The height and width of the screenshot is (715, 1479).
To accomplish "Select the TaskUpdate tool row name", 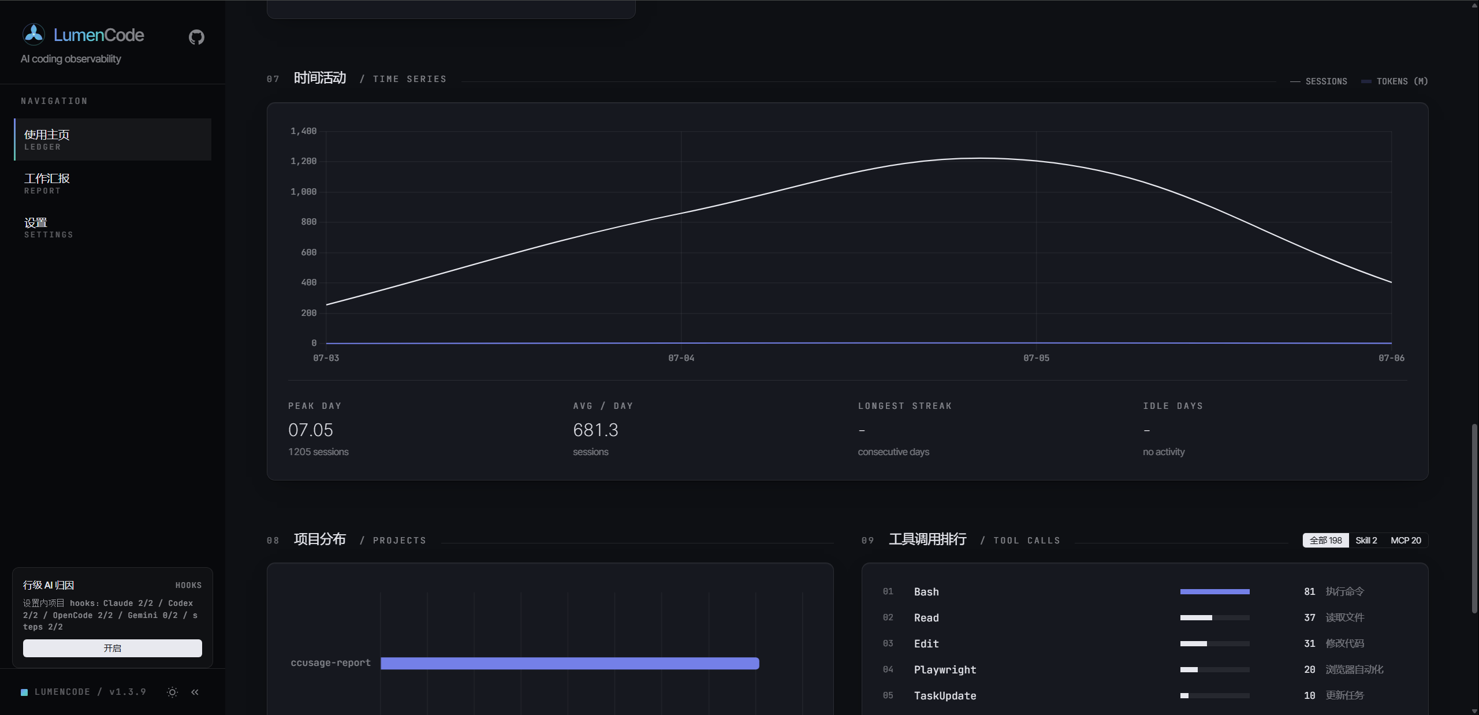I will (945, 695).
